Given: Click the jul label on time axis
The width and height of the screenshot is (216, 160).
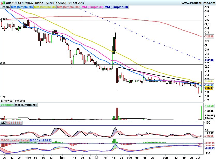Looking at the screenshot, I should point(96,158).
